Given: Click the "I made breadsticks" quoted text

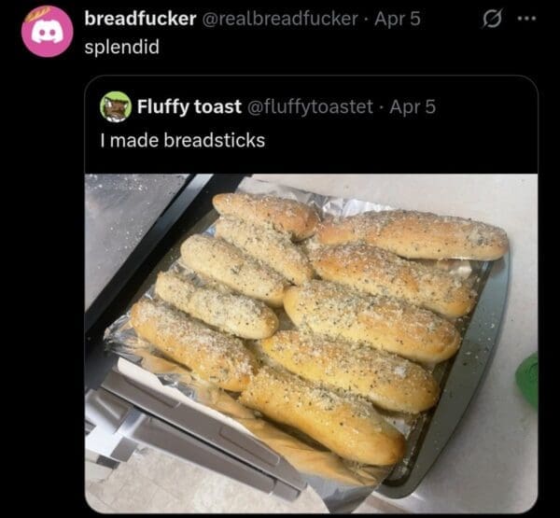Looking at the screenshot, I should pyautogui.click(x=183, y=140).
